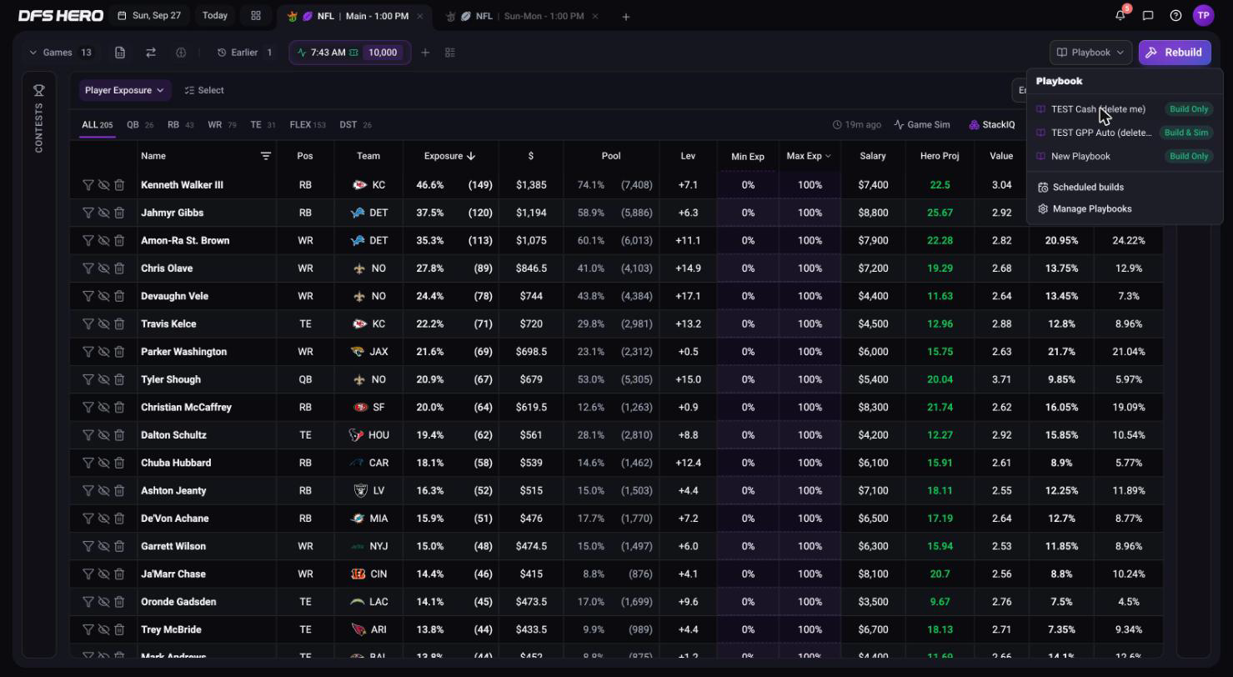Viewport: 1233px width, 677px height.
Task: Click the Rebuild button
Action: coord(1175,53)
